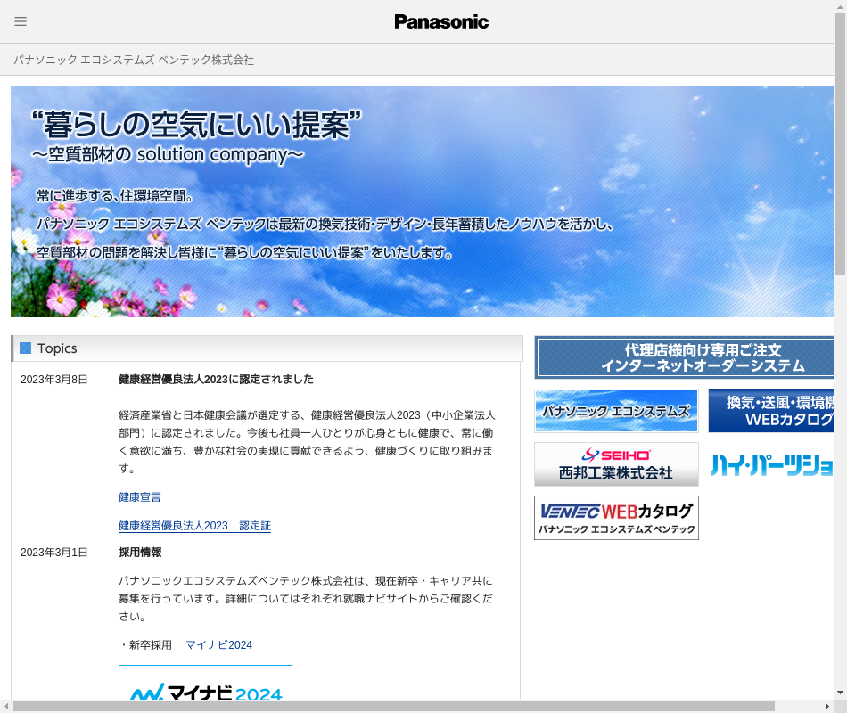Open the ハイ・パーツショップ banner
The width and height of the screenshot is (847, 713).
[772, 464]
